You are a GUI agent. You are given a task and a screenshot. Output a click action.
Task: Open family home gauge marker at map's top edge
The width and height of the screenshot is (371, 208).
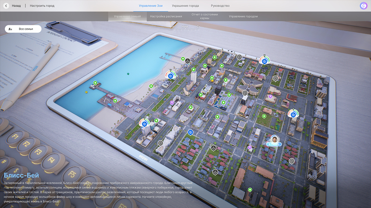click(x=264, y=60)
